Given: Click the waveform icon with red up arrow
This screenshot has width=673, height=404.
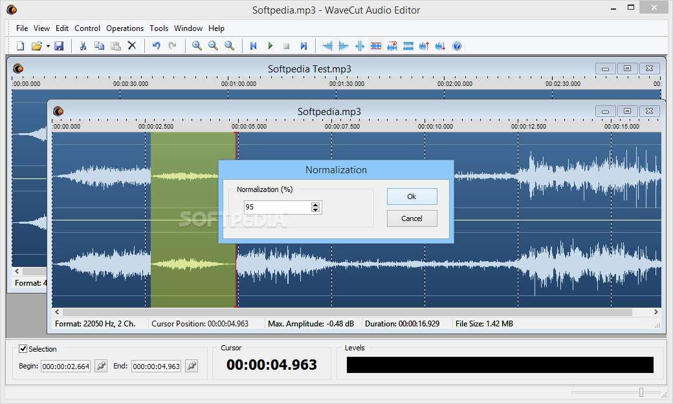Looking at the screenshot, I should pyautogui.click(x=424, y=46).
